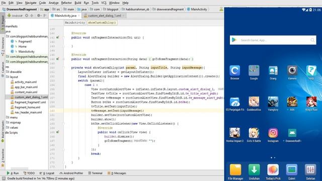Open the Android project view dropdown
Screen dimensions: 322x181
pyautogui.click(x=15, y=16)
